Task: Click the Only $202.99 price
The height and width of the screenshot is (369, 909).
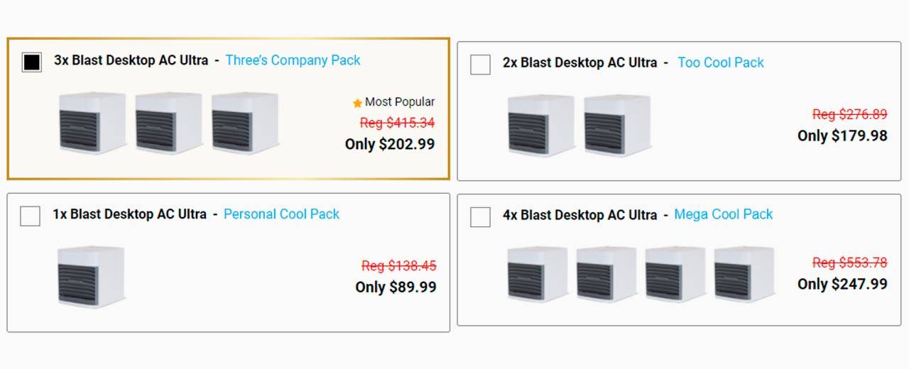Action: [390, 144]
